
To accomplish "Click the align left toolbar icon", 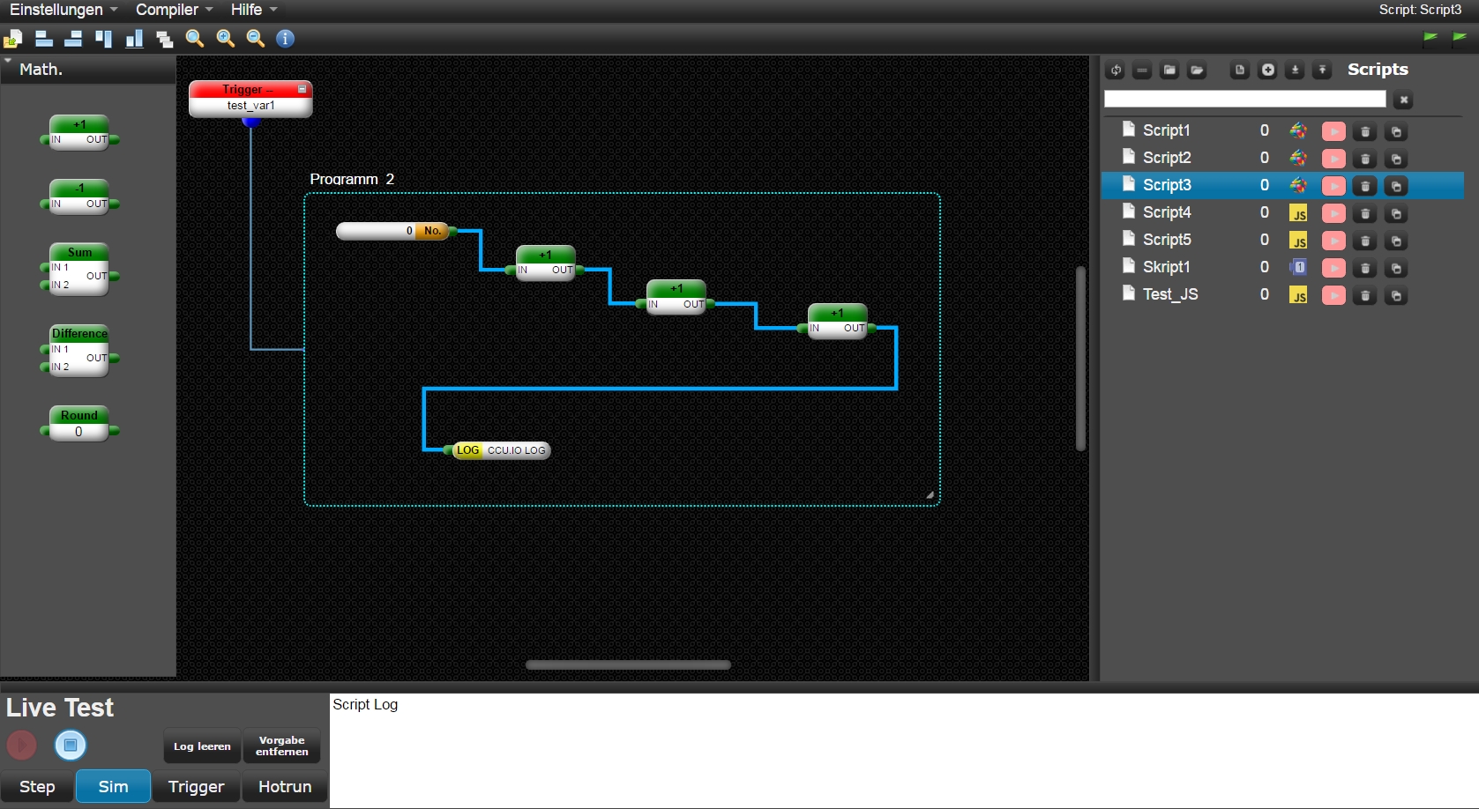I will pyautogui.click(x=43, y=39).
